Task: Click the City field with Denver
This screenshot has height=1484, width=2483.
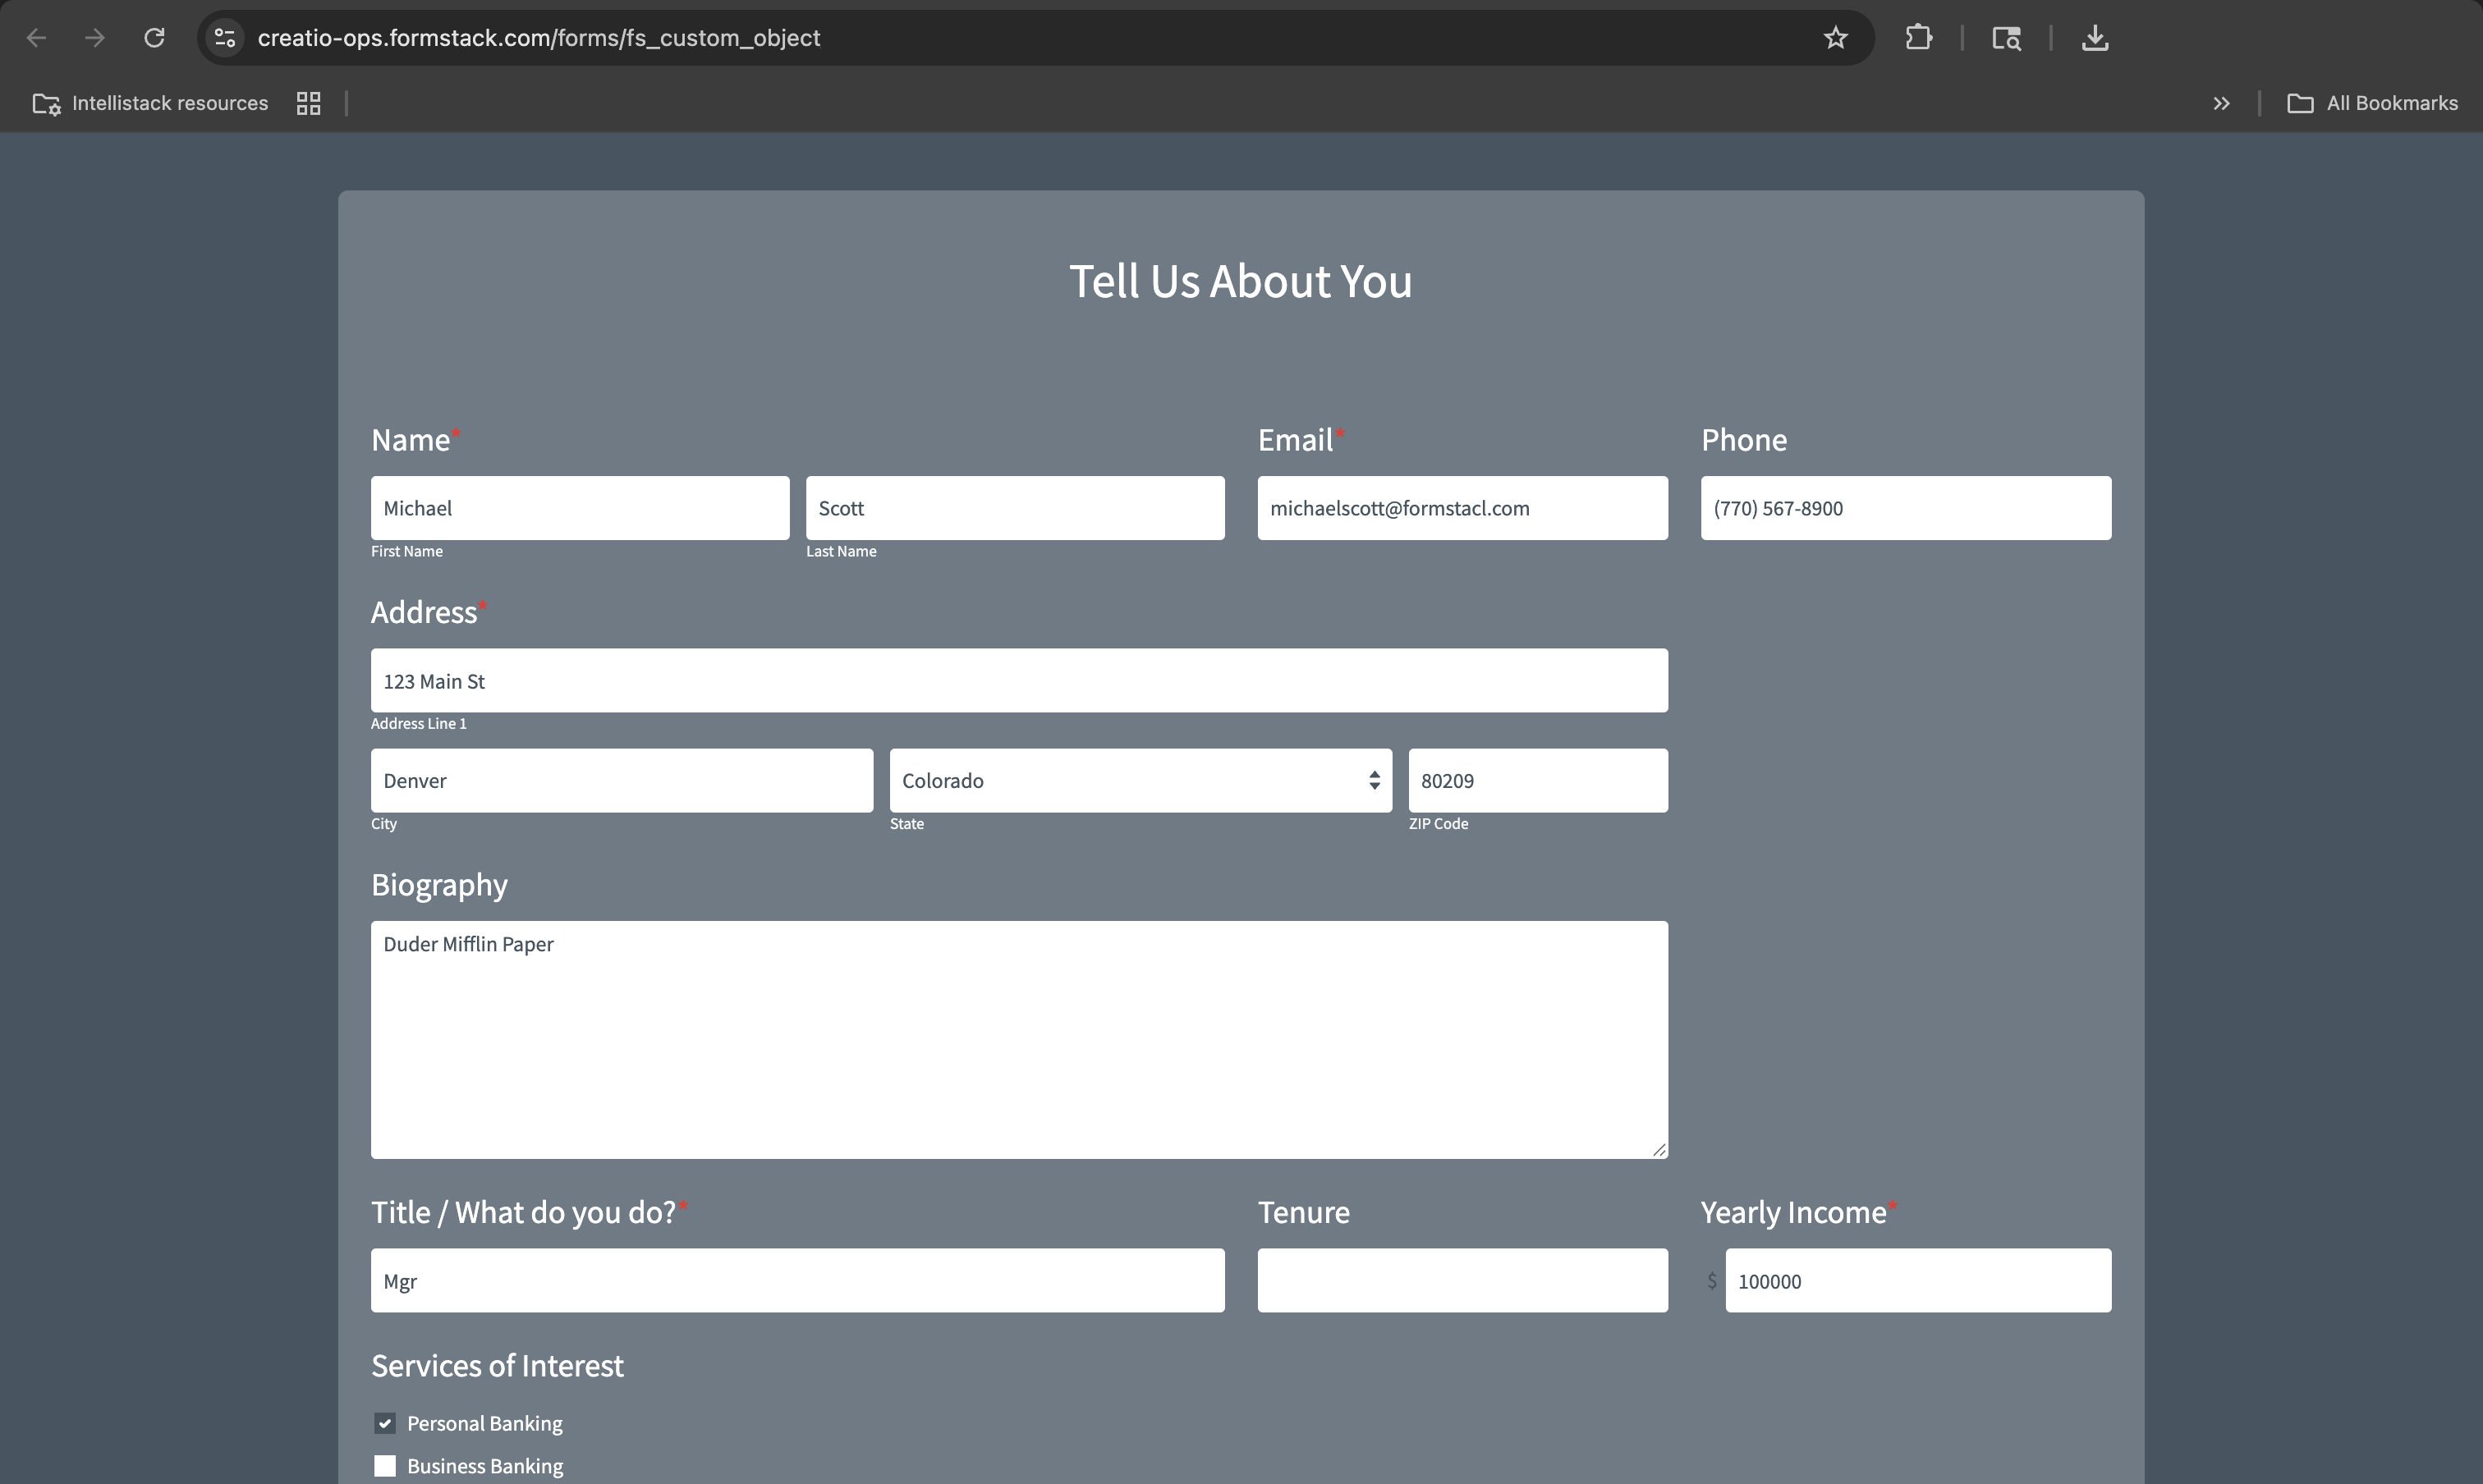Action: pyautogui.click(x=622, y=780)
